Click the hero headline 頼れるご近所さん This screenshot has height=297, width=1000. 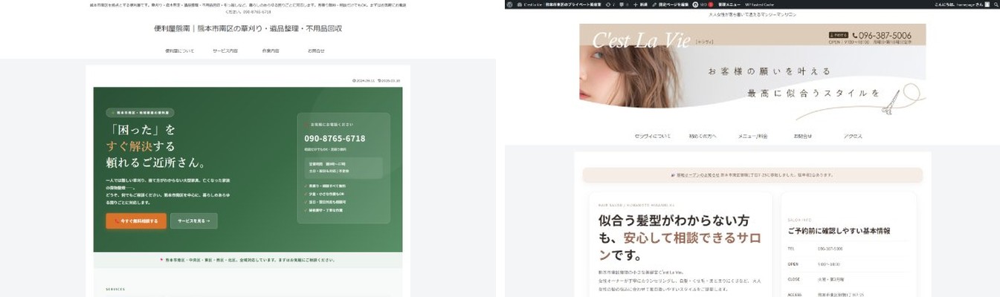coord(155,163)
